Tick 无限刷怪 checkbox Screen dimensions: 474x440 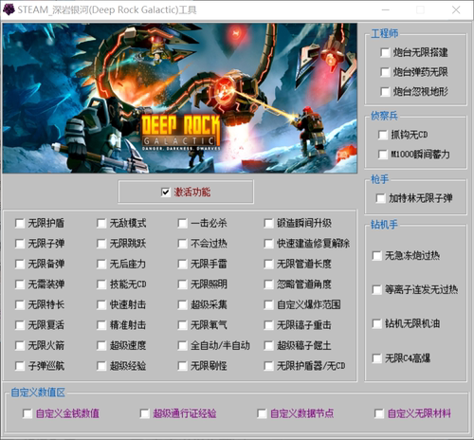(x=182, y=366)
